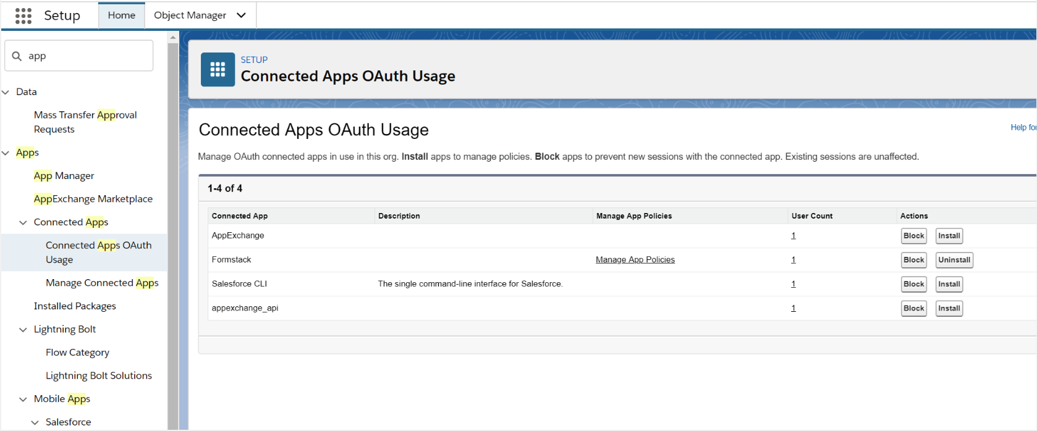Uninstall the Formstack connected app
This screenshot has width=1037, height=431.
click(954, 260)
